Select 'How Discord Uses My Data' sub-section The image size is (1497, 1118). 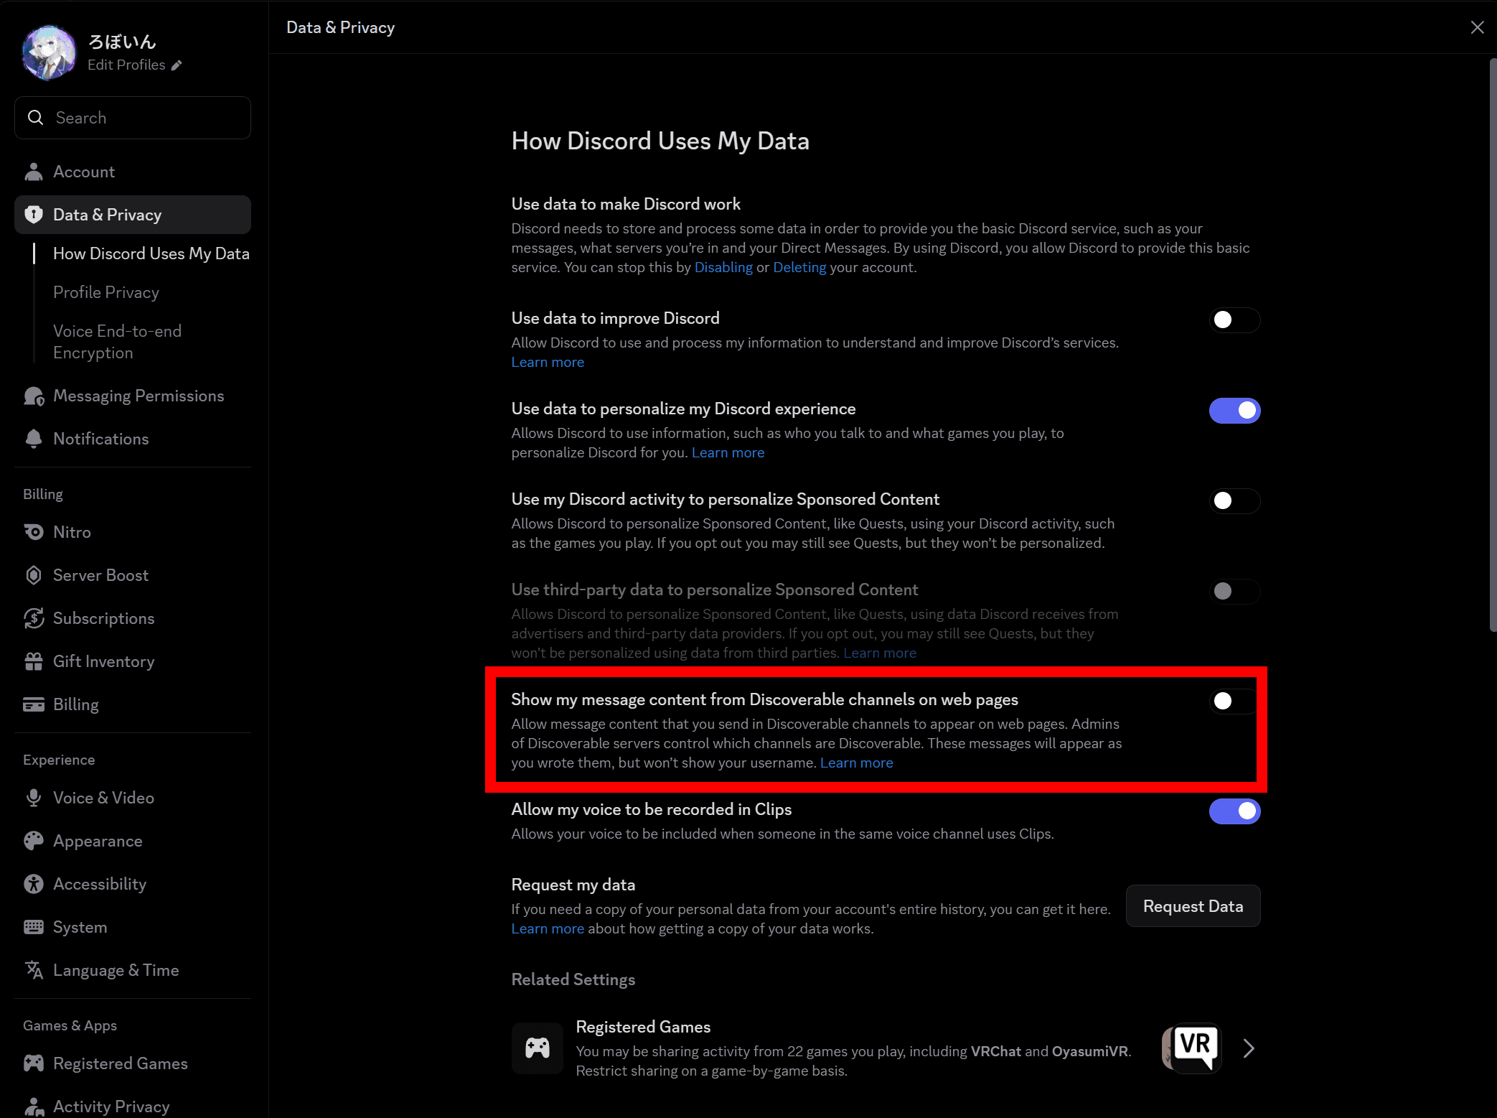click(151, 253)
